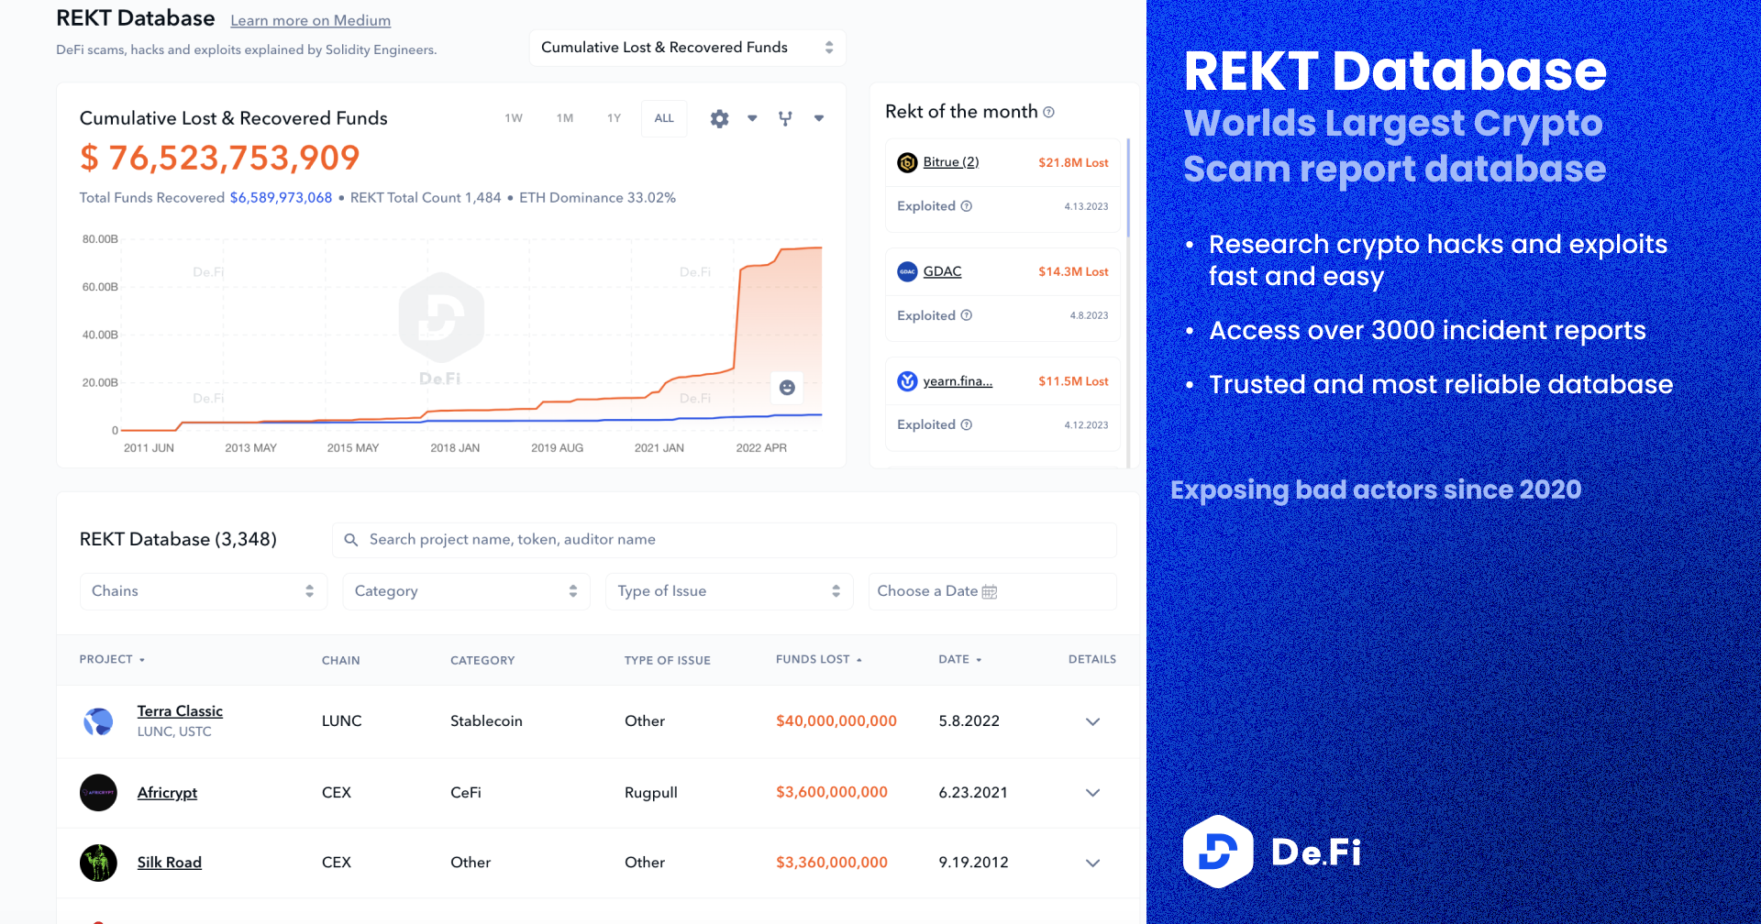The height and width of the screenshot is (924, 1761).
Task: Click the Stablecoin category cell
Action: 486,721
